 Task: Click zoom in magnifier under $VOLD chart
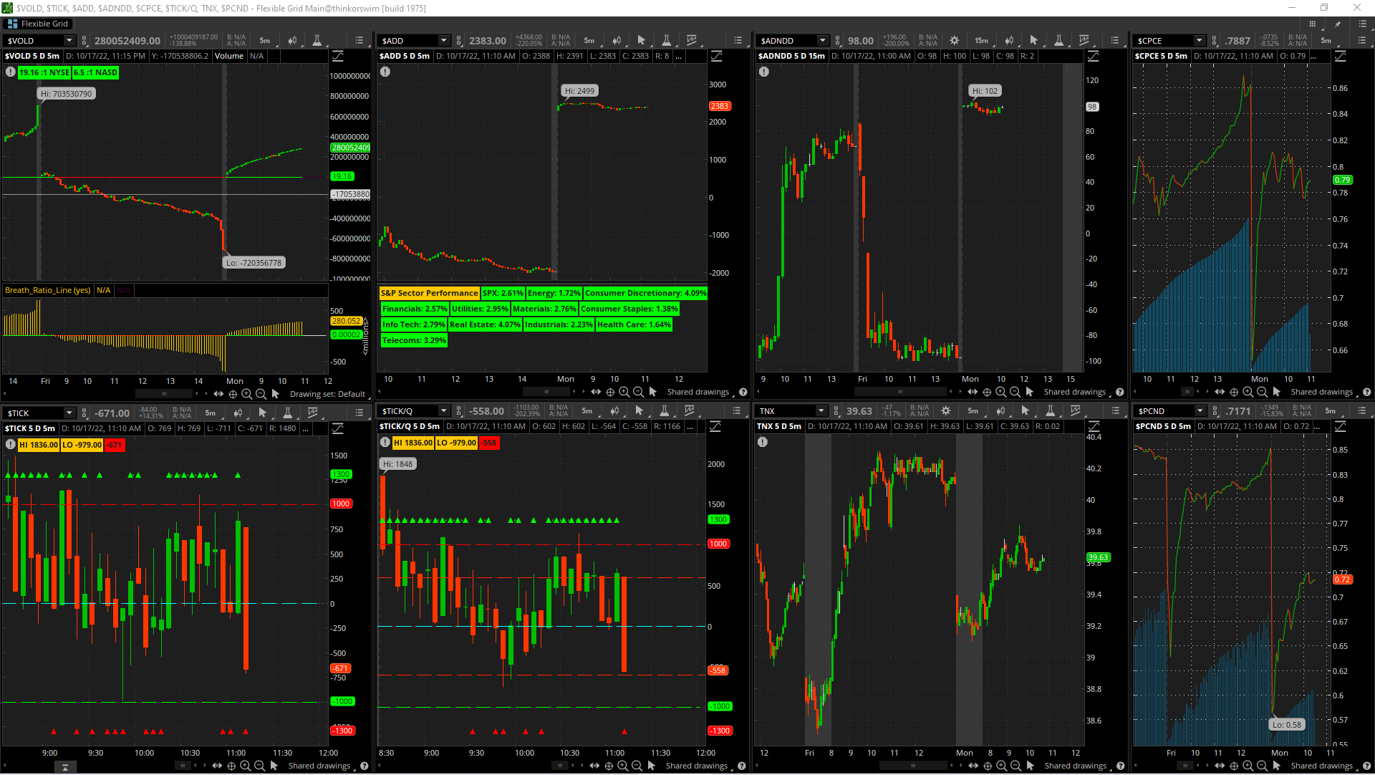pyautogui.click(x=246, y=394)
